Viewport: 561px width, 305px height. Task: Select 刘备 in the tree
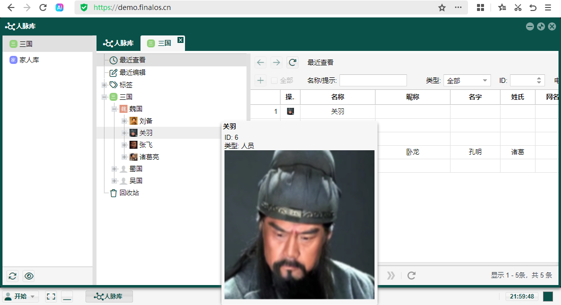click(x=145, y=121)
